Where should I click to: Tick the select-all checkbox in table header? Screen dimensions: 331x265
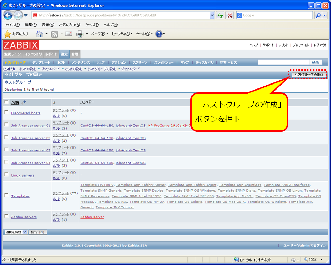pyautogui.click(x=6, y=102)
